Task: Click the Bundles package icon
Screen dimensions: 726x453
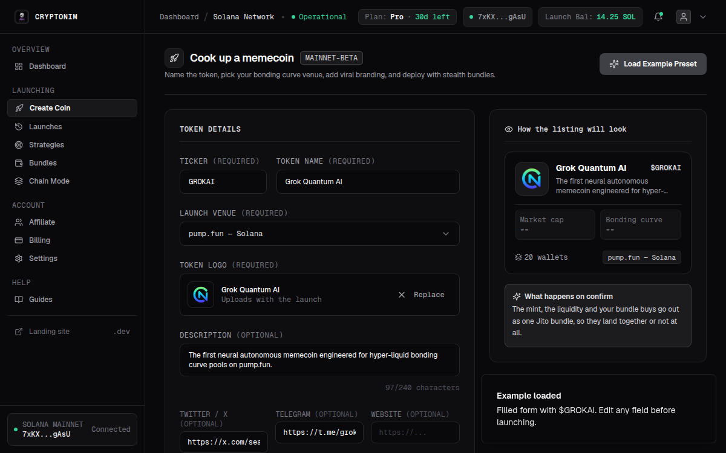Action: (x=19, y=163)
